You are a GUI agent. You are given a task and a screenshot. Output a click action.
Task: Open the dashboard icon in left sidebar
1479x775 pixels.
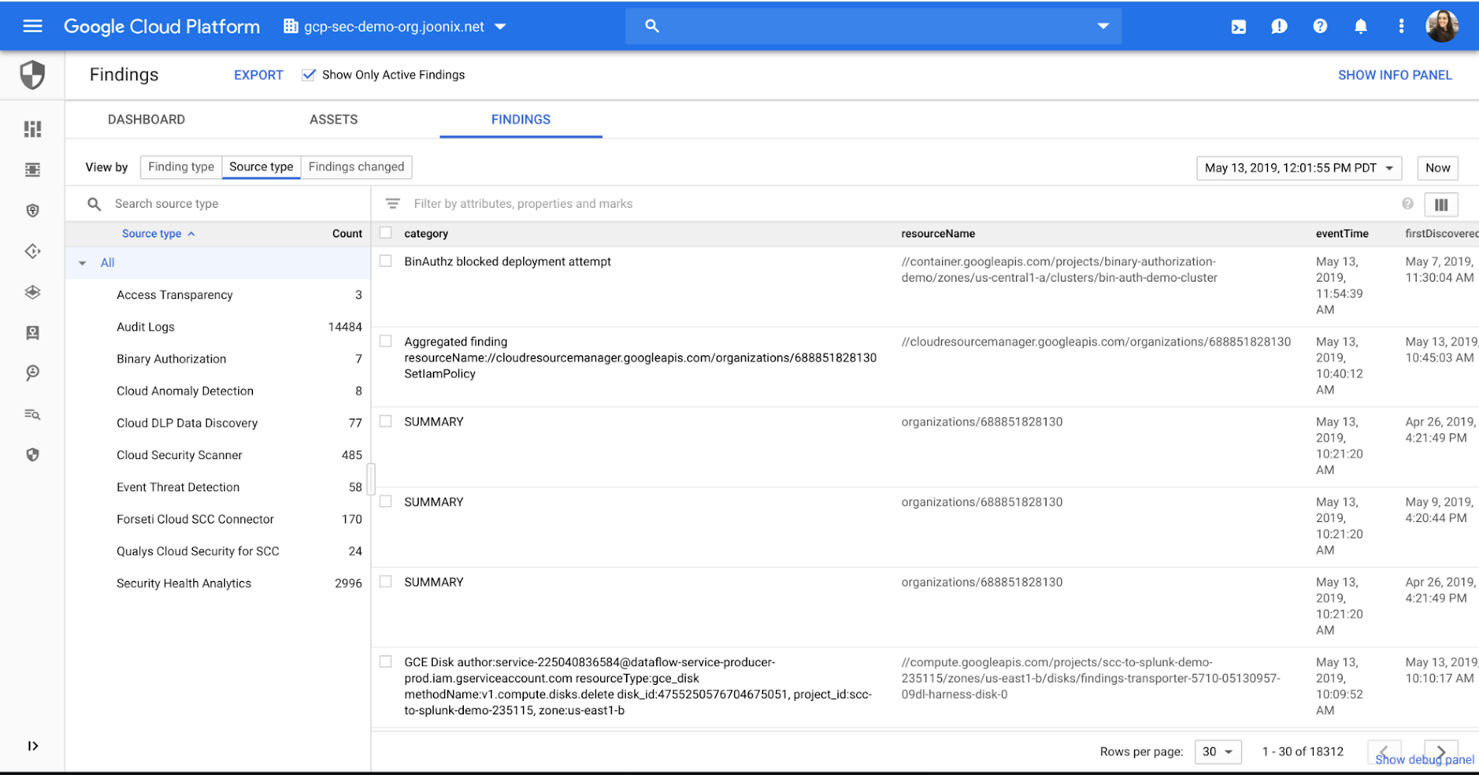pos(33,129)
